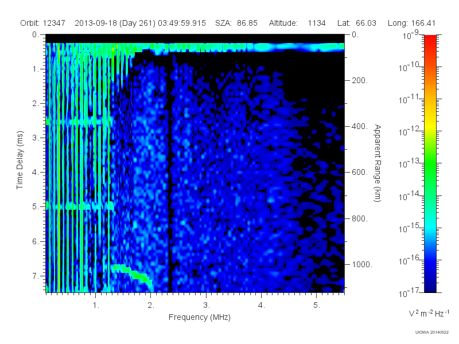This screenshot has height=344, width=459.
Task: Click the '2.' time delay tick label
Action: click(x=36, y=104)
